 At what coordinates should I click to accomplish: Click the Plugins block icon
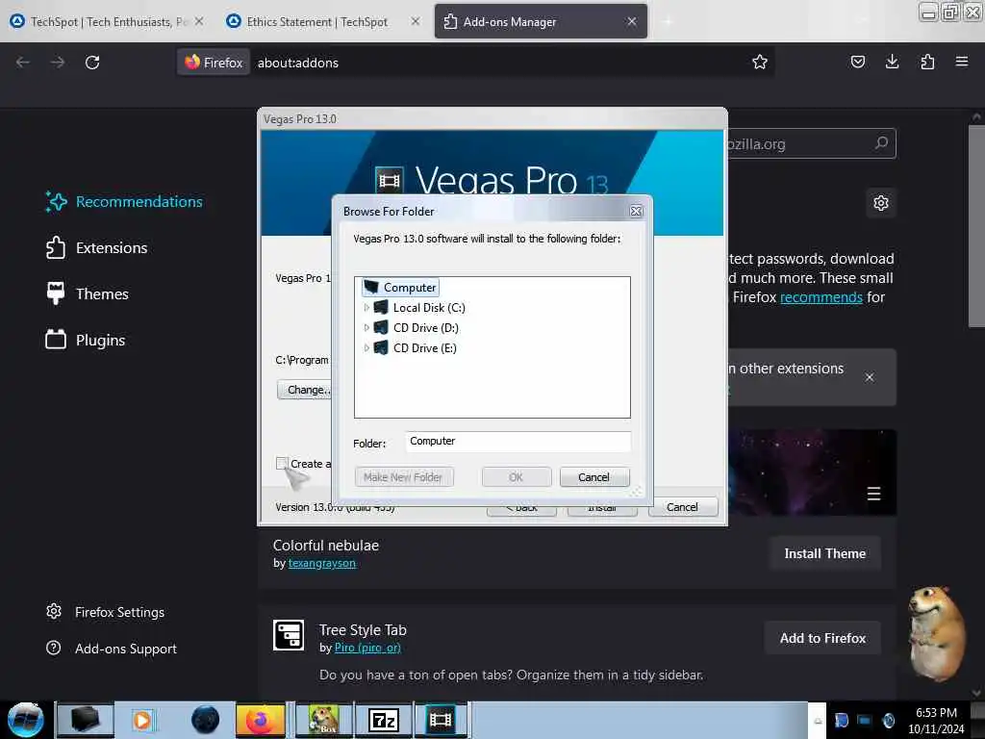tap(55, 340)
